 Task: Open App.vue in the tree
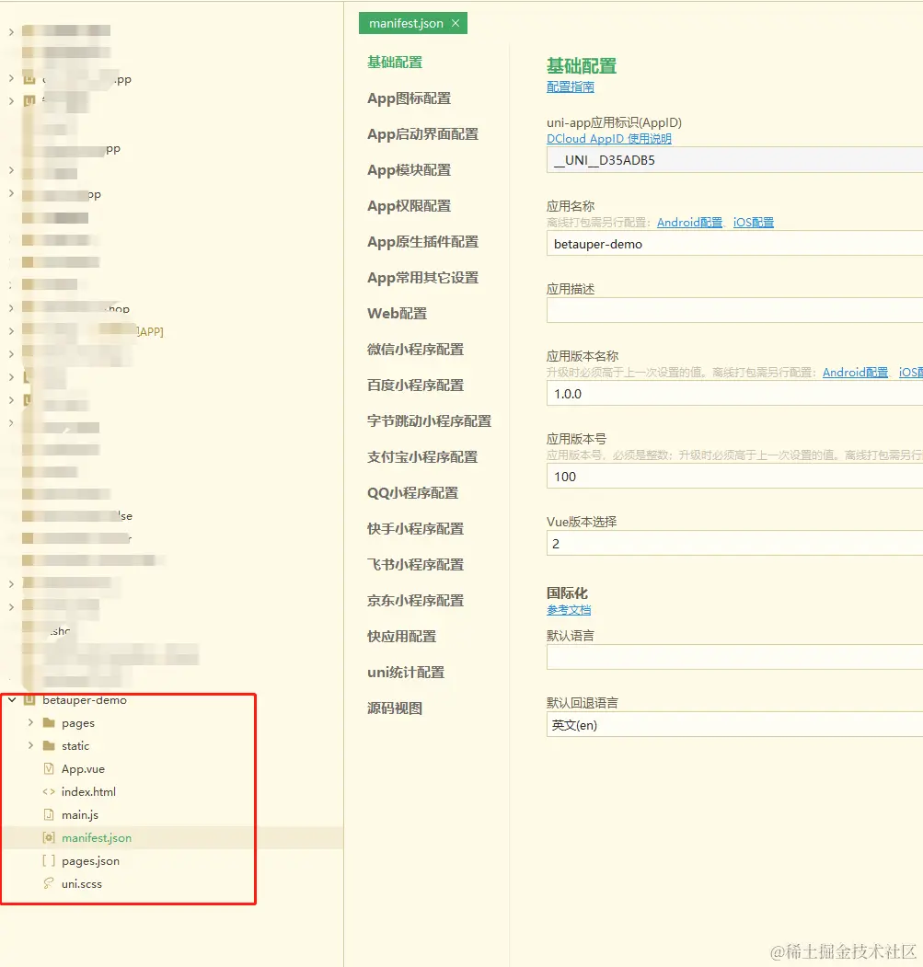[x=84, y=768]
